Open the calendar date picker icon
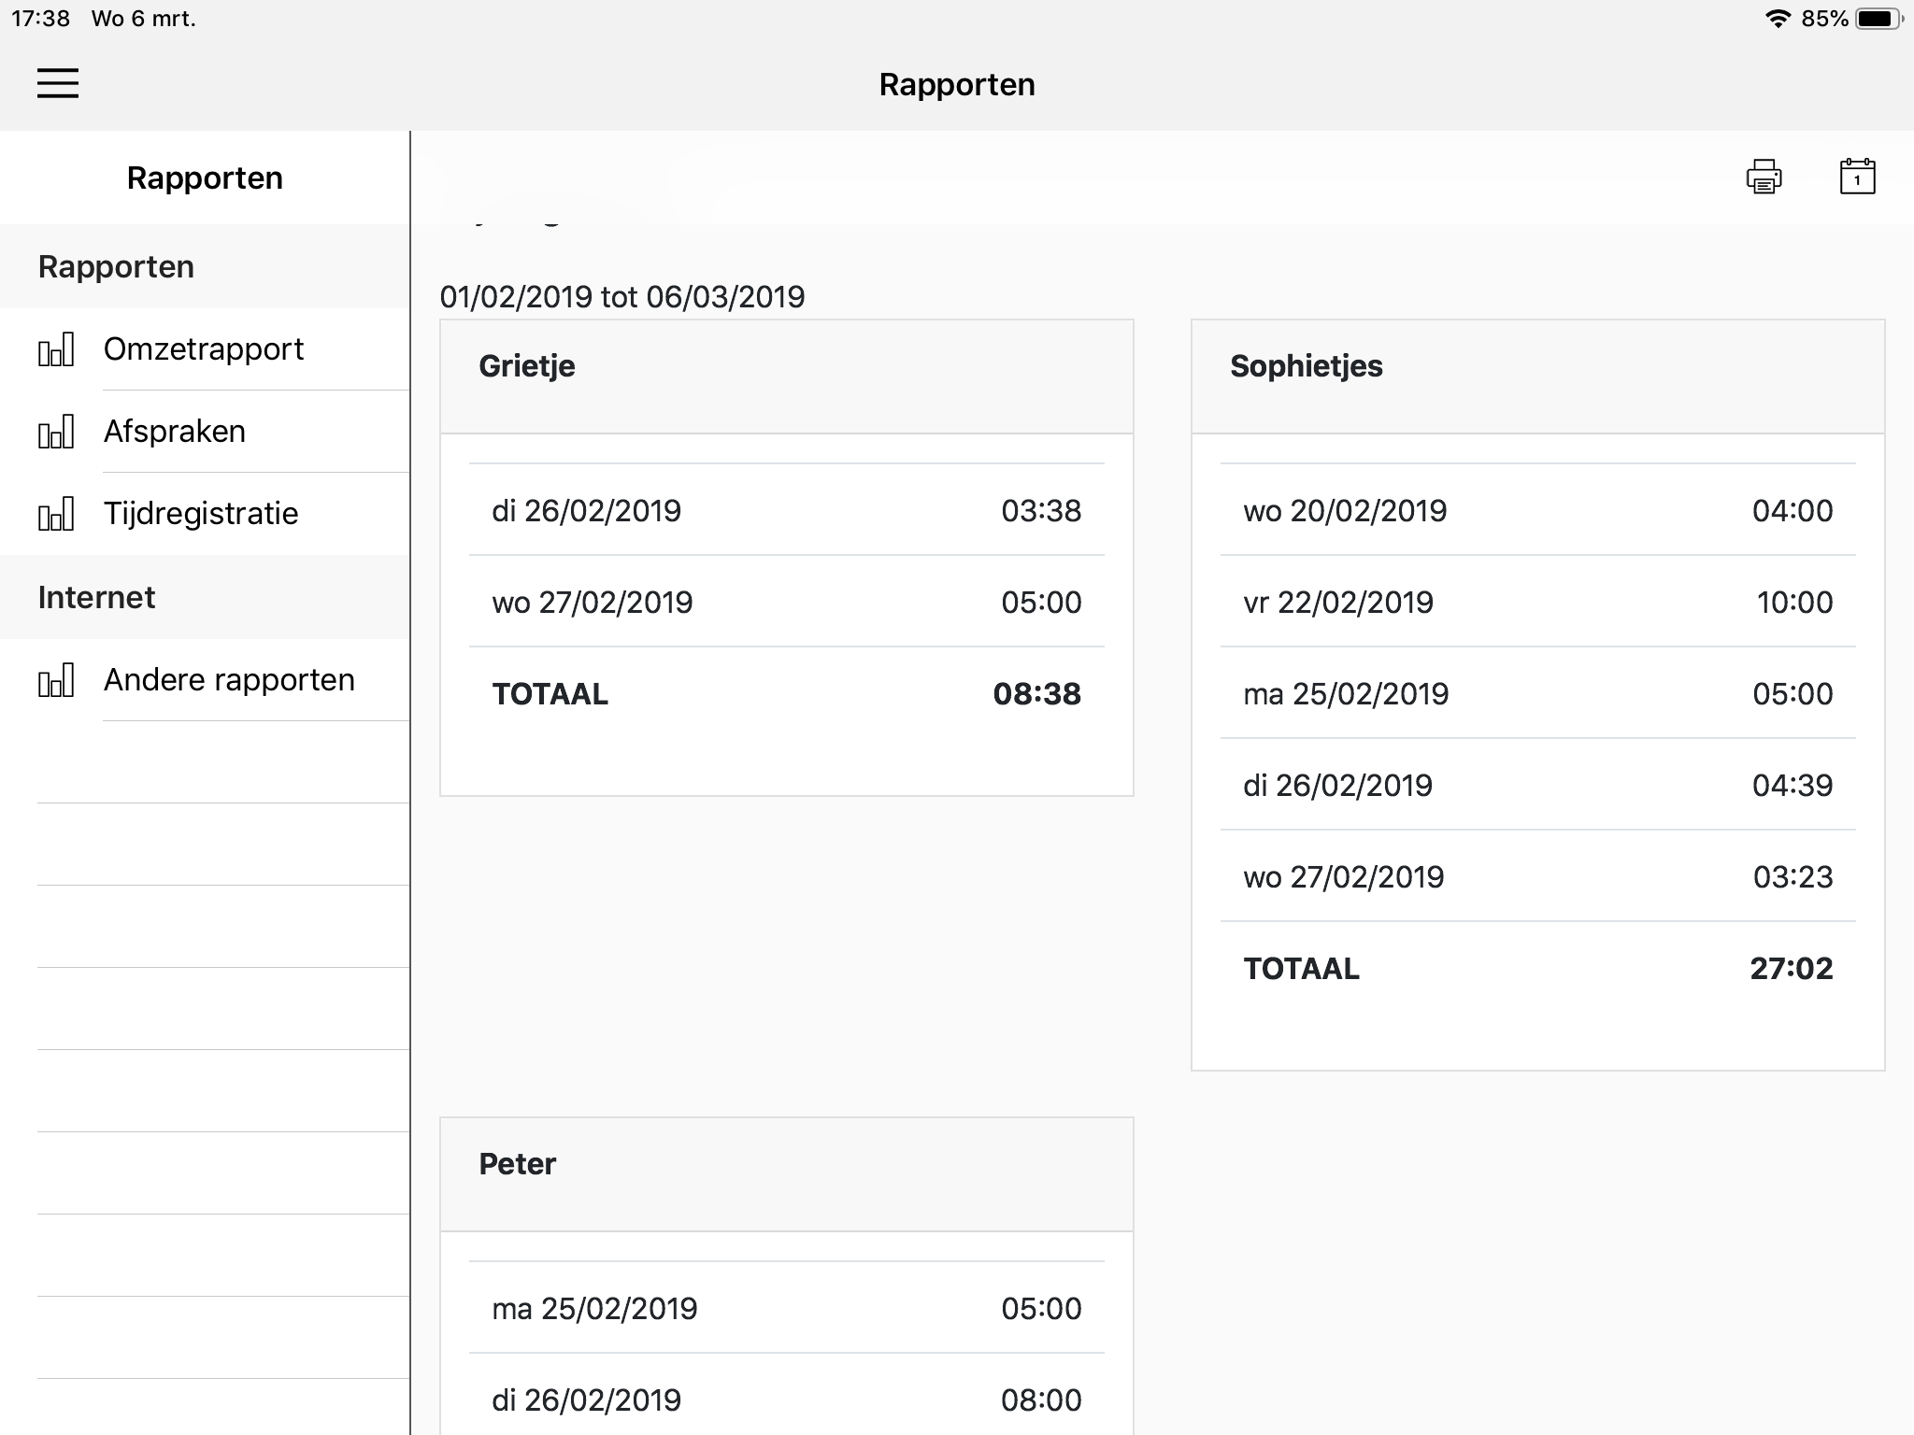 pos(1857,177)
